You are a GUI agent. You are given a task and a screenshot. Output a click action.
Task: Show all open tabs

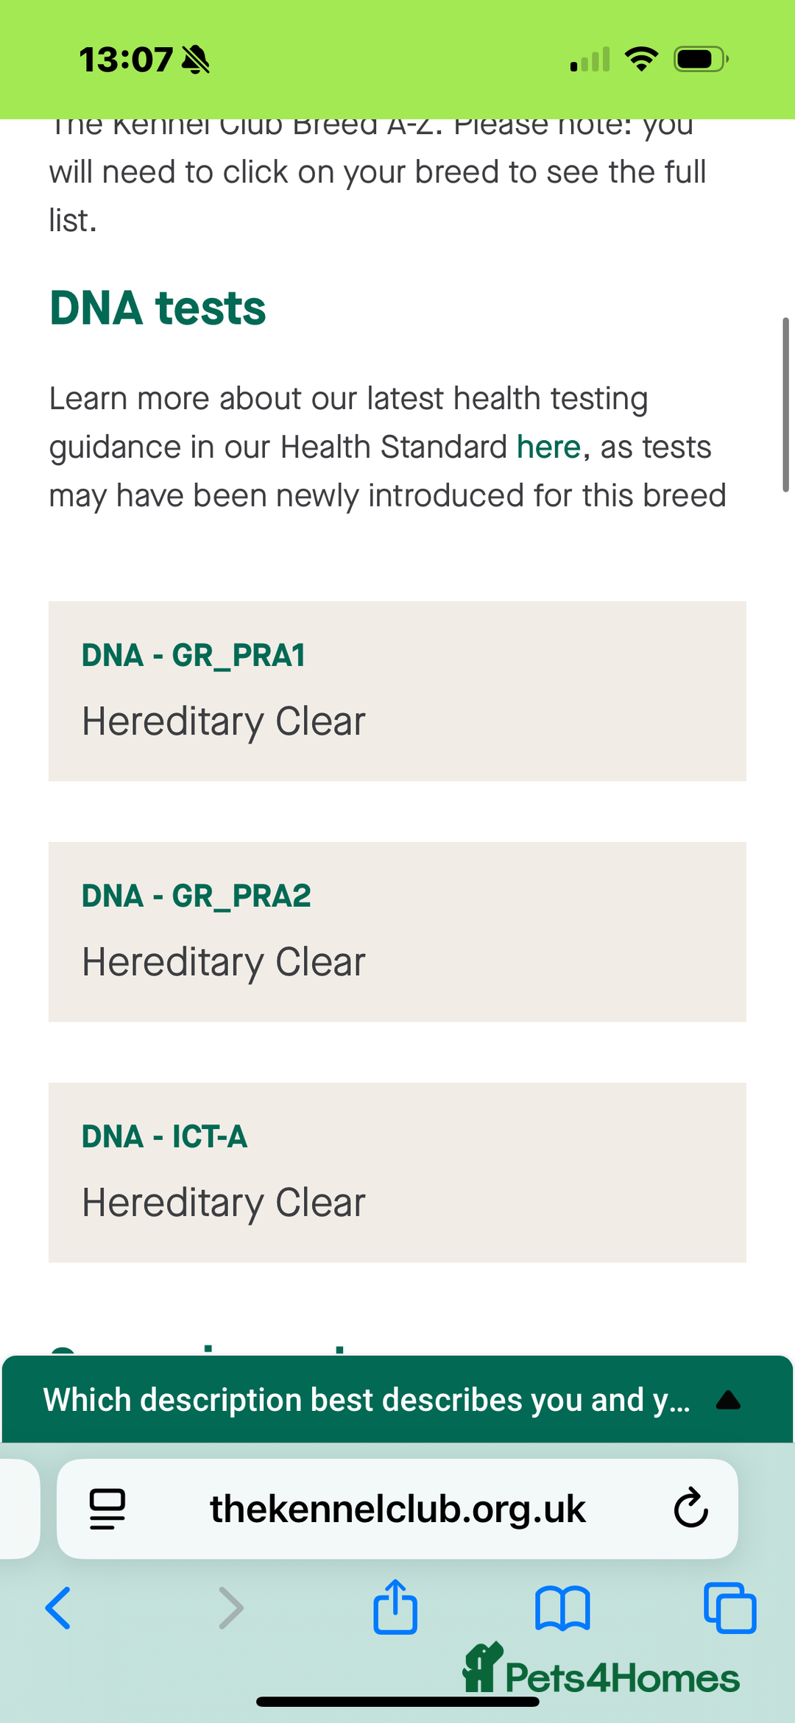point(729,1607)
